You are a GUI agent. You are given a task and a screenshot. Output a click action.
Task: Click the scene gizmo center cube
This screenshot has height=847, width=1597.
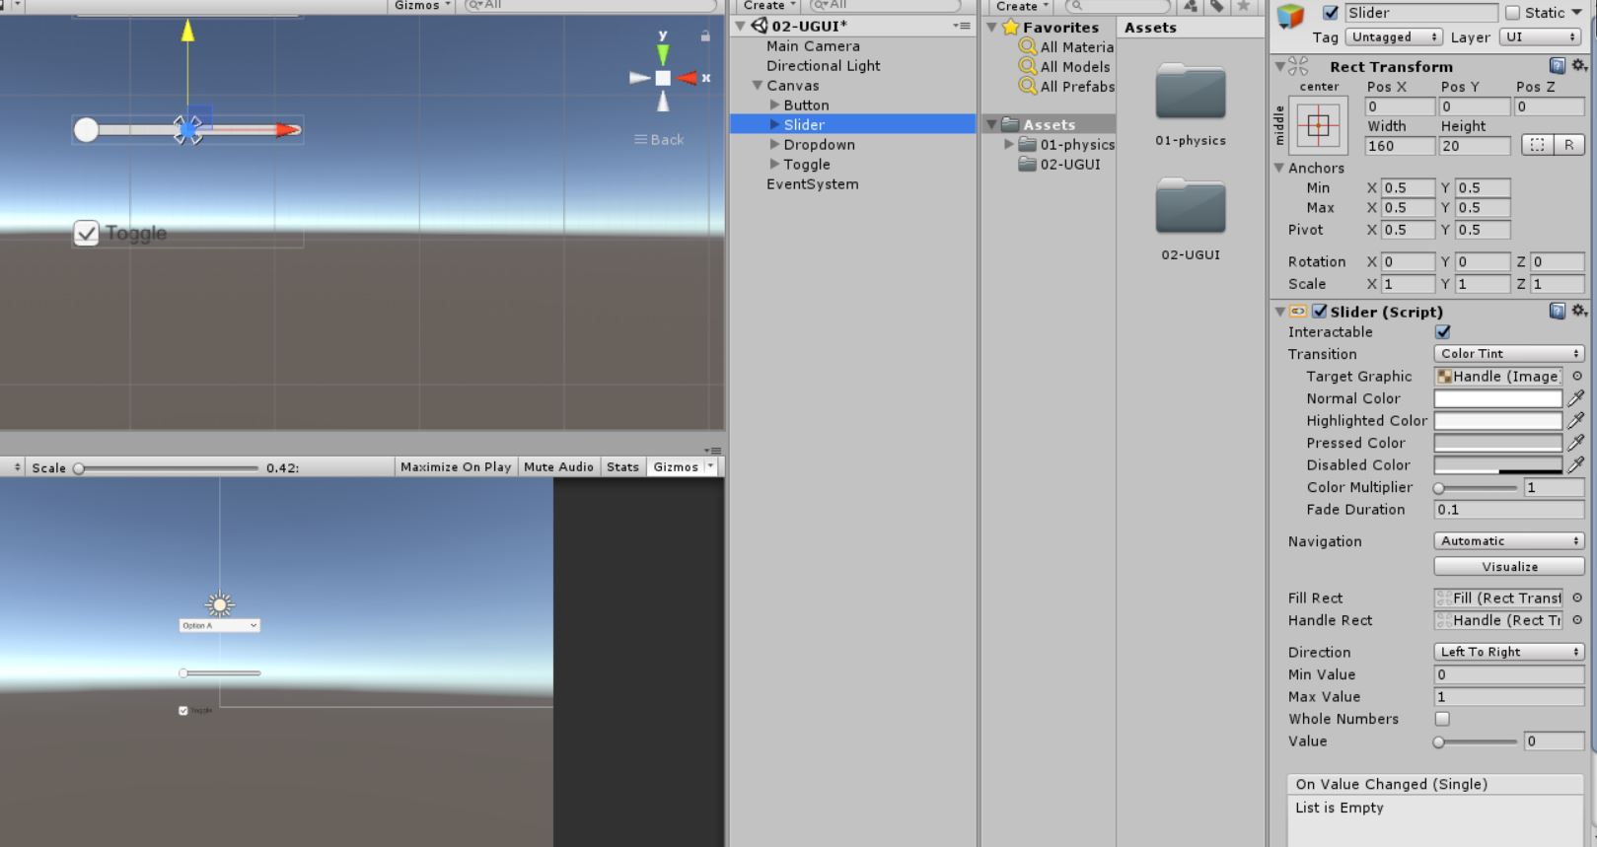pos(663,78)
